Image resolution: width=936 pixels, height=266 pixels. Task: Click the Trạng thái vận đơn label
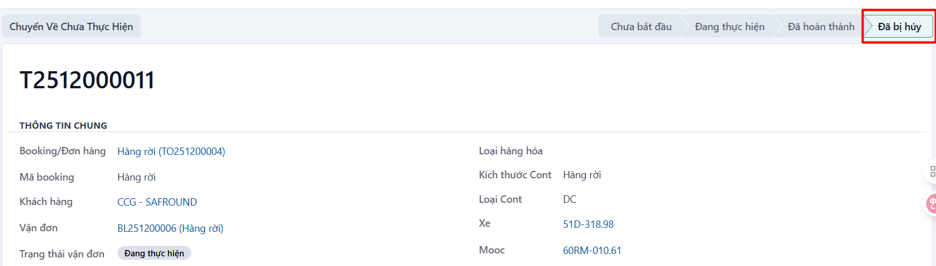coord(62,254)
